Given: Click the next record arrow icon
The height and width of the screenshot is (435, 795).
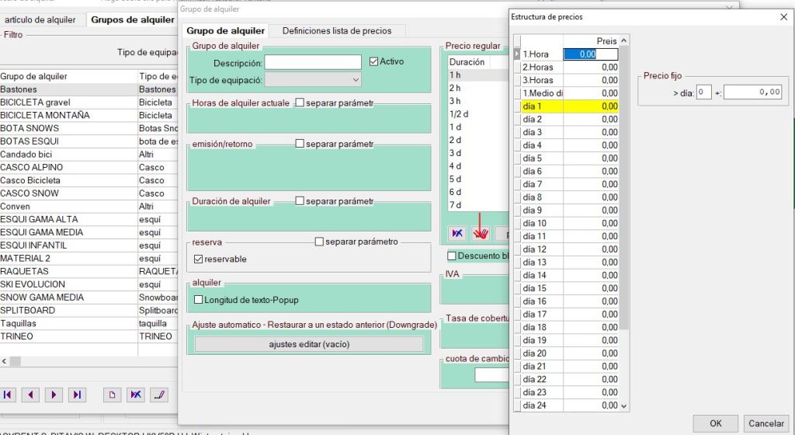Looking at the screenshot, I should [54, 395].
